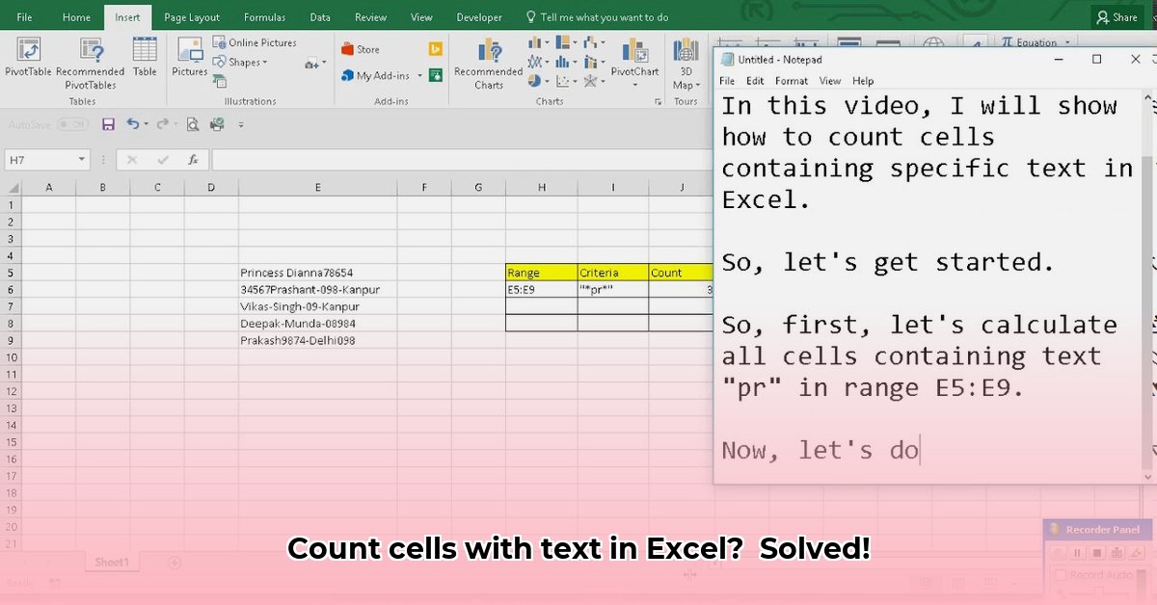Insert a line or area chart
Screen dimensions: 1157x605
tap(539, 62)
